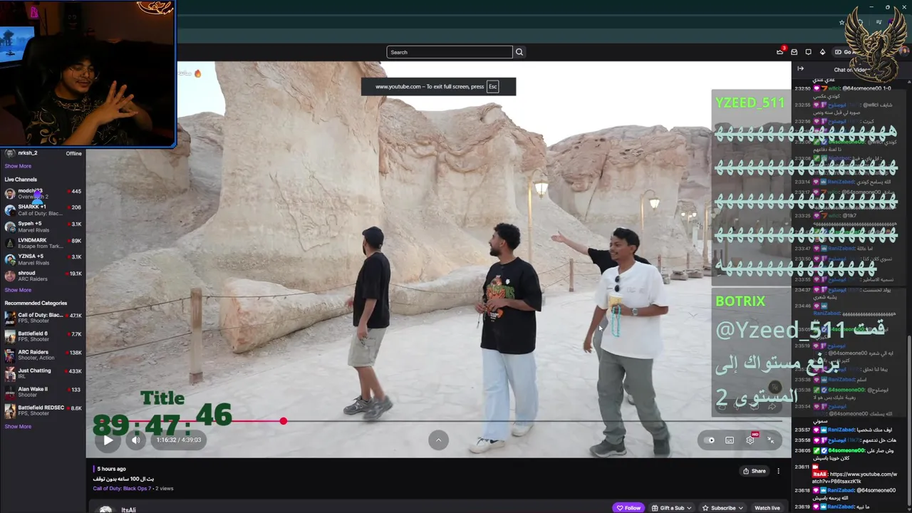Click Chat on Videos header
912x513 pixels.
[x=851, y=70]
